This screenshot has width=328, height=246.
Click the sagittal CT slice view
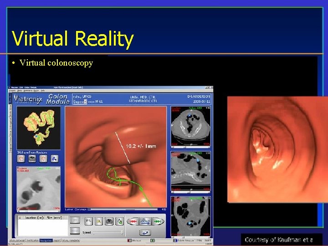pyautogui.click(x=191, y=171)
